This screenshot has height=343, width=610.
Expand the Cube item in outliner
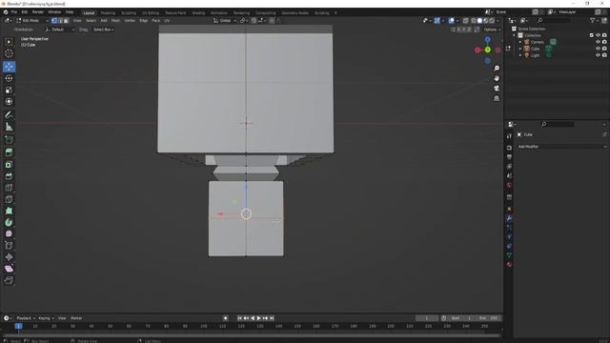520,49
